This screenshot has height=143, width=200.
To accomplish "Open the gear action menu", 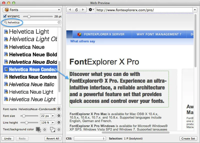I will (x=91, y=10).
